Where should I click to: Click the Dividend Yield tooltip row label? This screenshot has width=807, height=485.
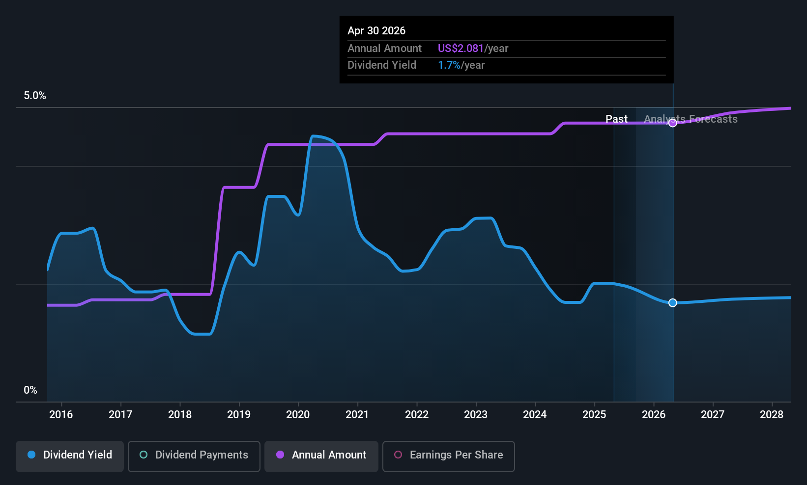tap(382, 65)
